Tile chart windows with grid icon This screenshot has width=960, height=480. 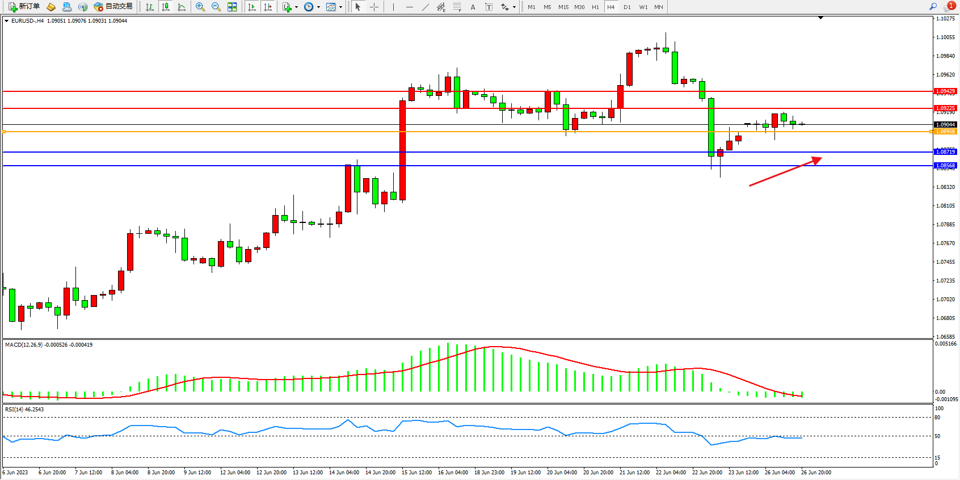[232, 7]
